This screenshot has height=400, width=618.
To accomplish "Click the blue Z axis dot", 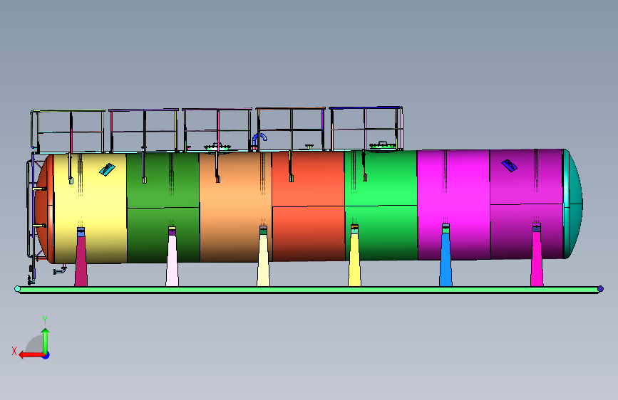I will pos(46,355).
